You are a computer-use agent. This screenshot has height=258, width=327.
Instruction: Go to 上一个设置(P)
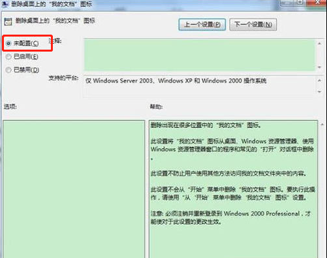coord(202,24)
